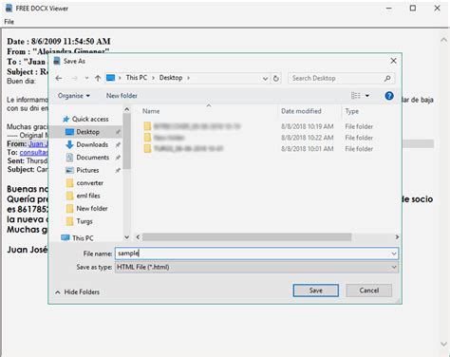450x357 pixels.
Task: Select Pictures in navigation pane
Action: (x=87, y=170)
